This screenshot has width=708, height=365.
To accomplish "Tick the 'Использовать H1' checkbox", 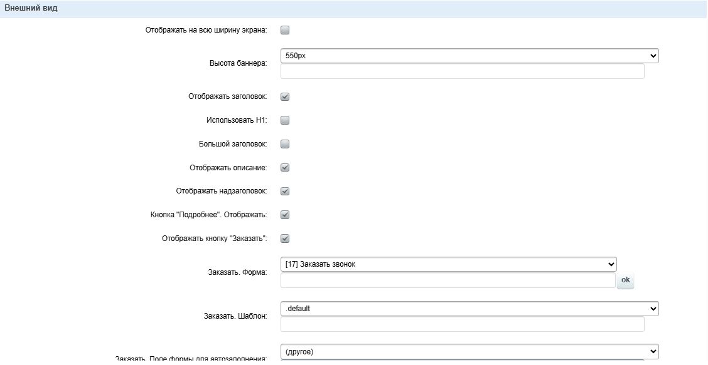I will point(285,120).
